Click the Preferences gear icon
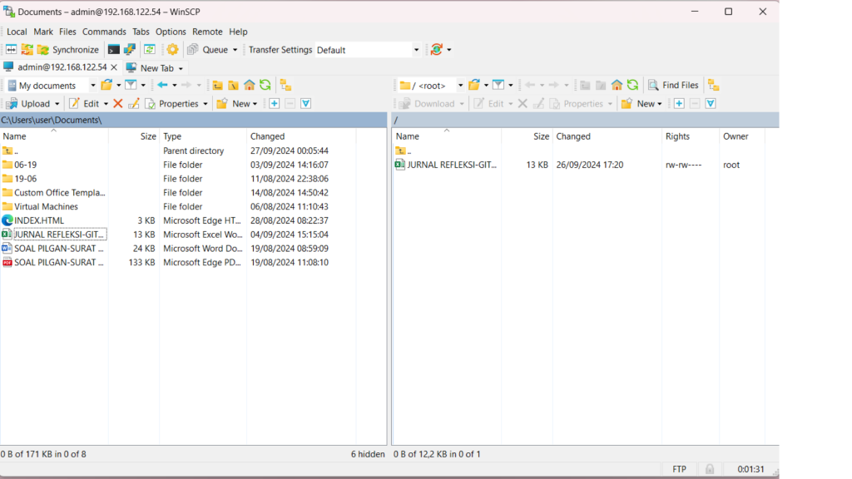 (172, 50)
